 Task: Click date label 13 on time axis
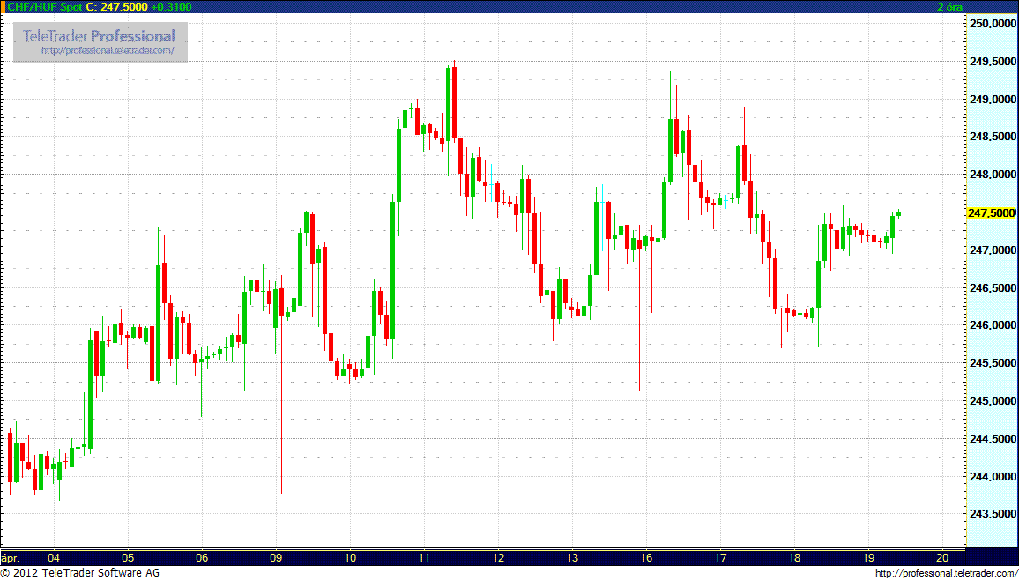(572, 557)
